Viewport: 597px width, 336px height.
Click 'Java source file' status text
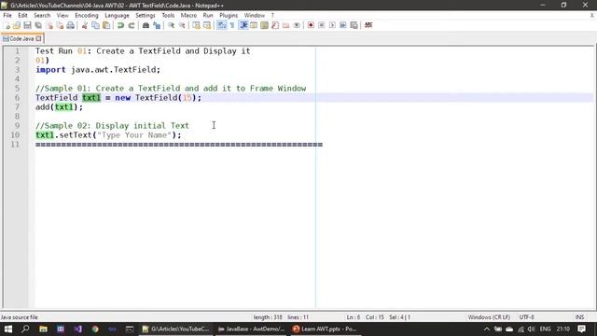tap(20, 317)
